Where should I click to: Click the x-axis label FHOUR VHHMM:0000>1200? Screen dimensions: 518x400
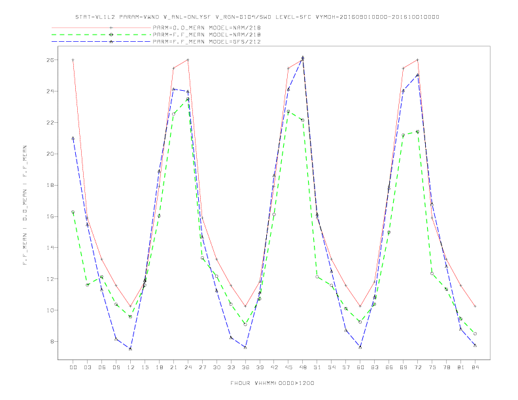(x=272, y=383)
